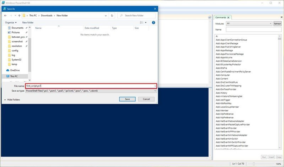Image resolution: width=284 pixels, height=167 pixels.
Task: Close the Save As dialog
Action: 155,9
